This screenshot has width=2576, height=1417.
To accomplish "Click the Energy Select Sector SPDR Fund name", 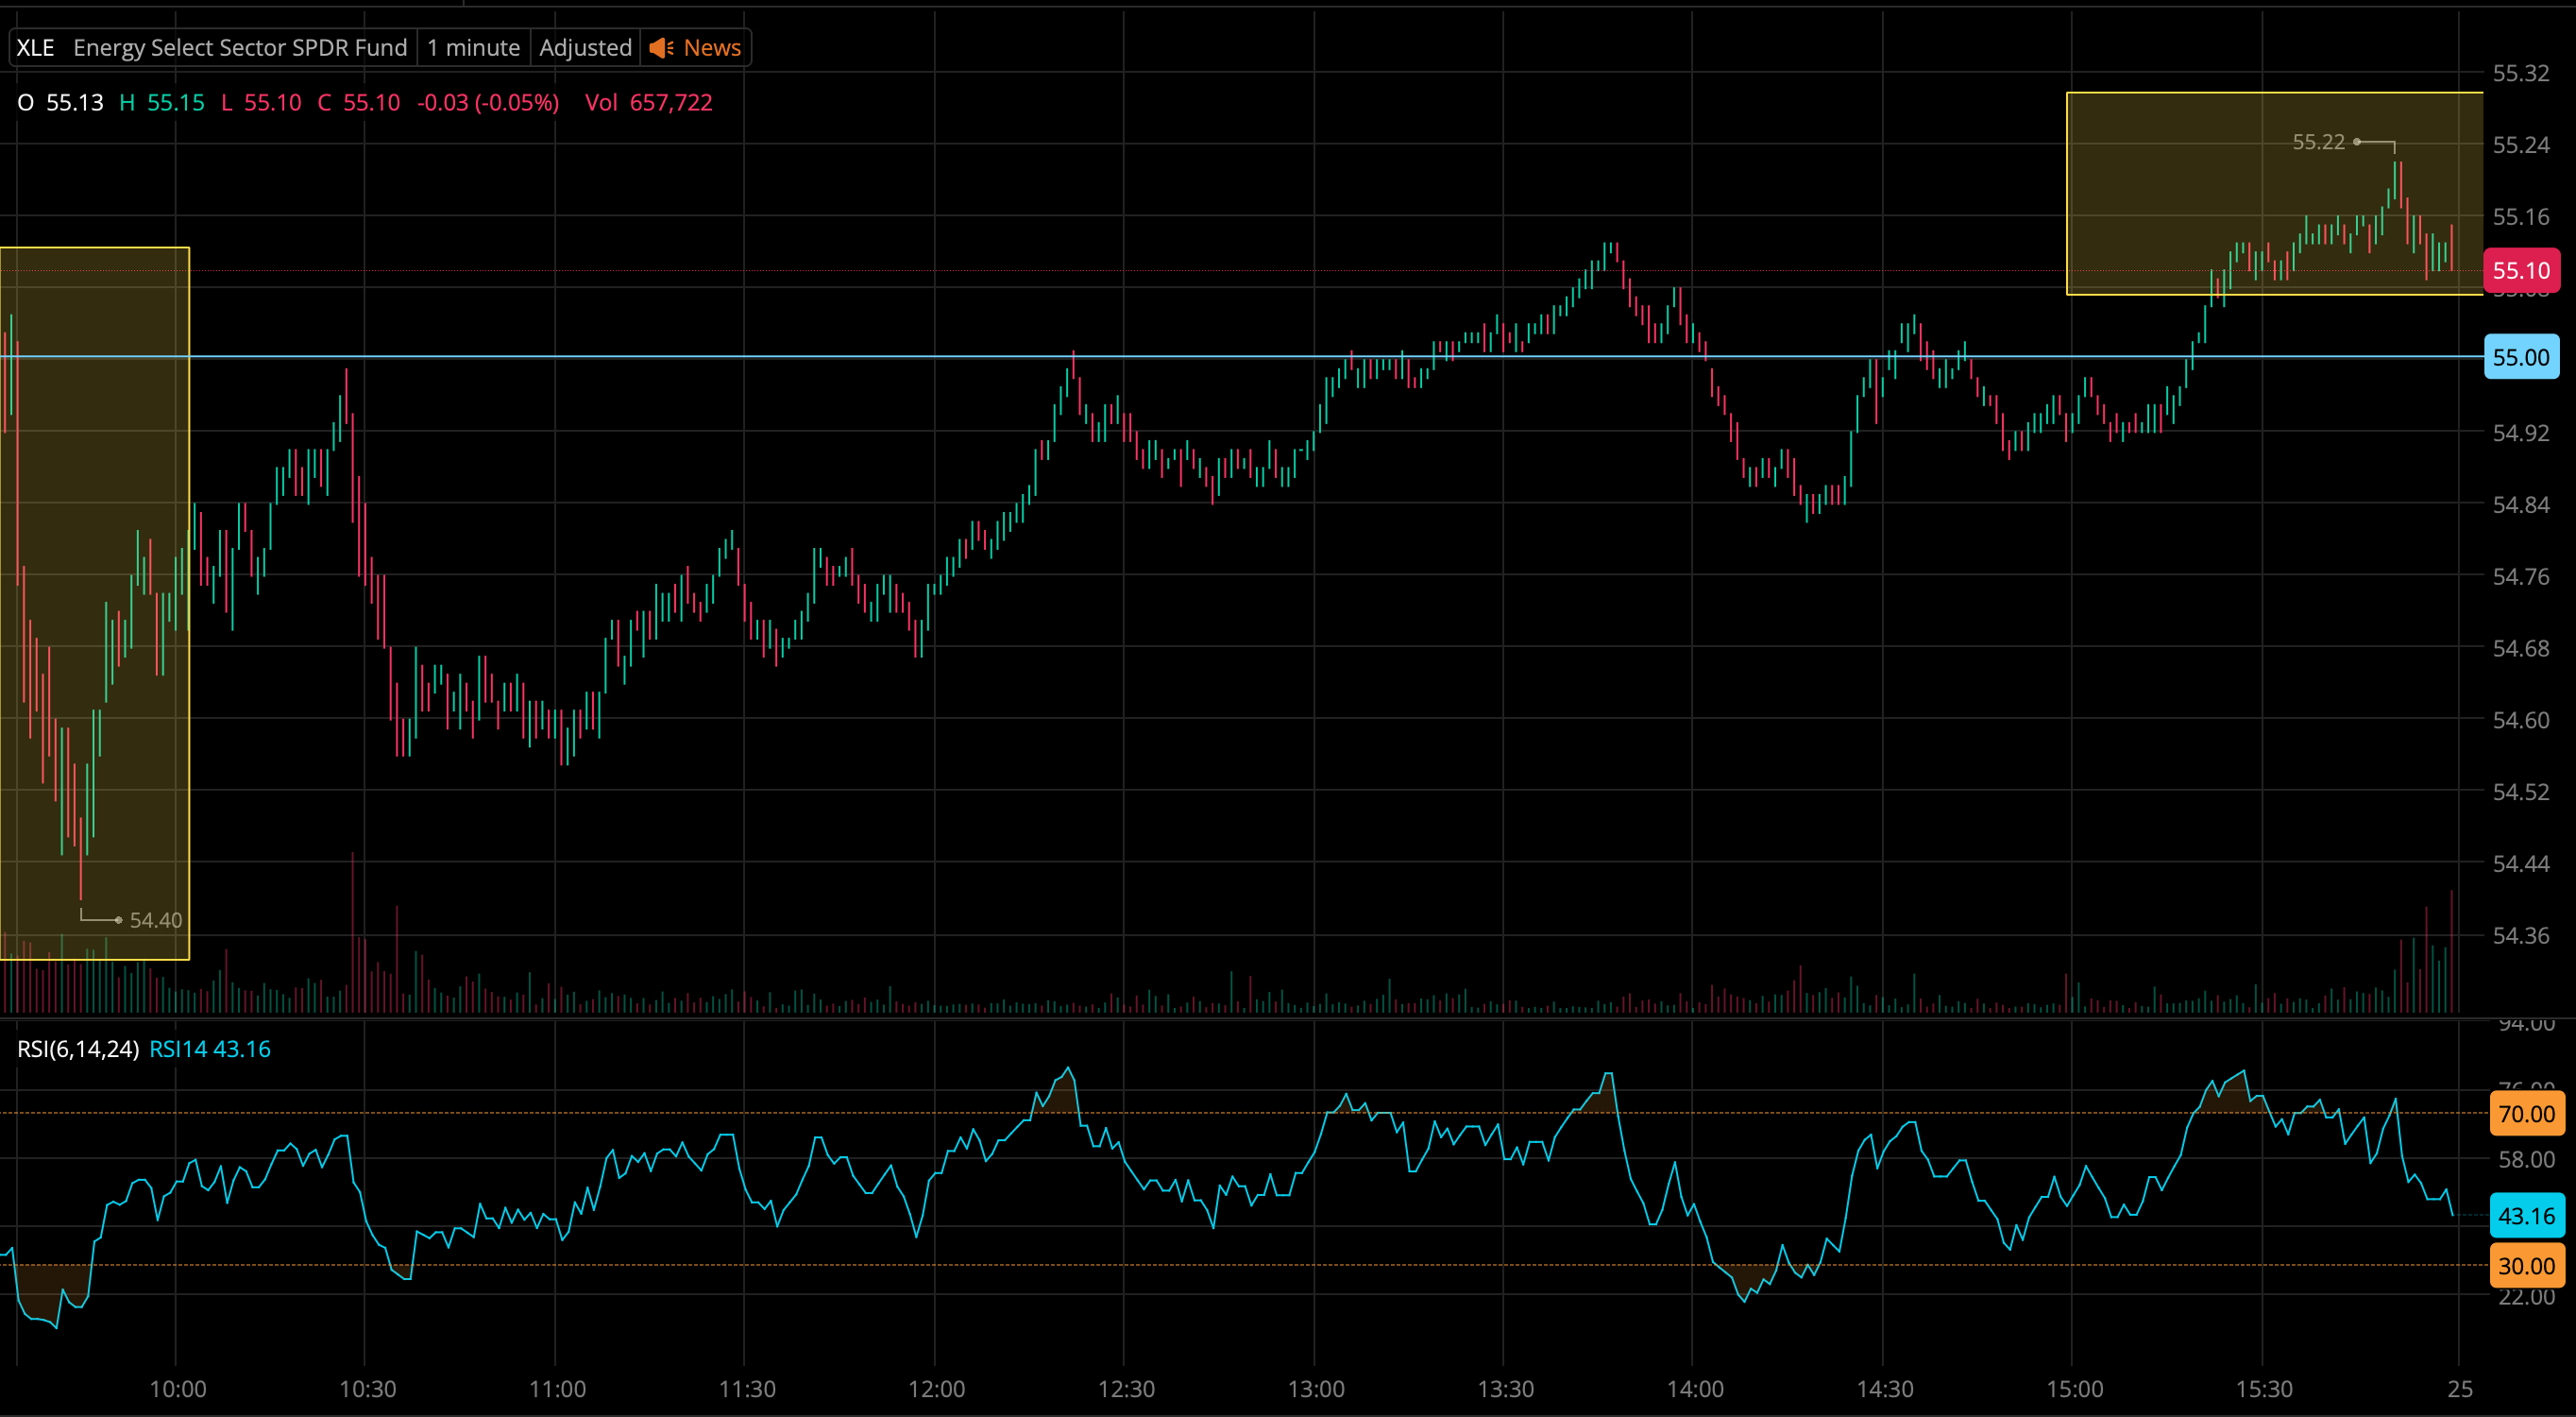I will 240,48.
